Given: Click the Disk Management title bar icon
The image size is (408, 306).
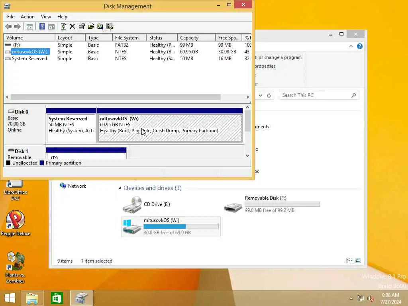Looking at the screenshot, I should tap(7, 6).
